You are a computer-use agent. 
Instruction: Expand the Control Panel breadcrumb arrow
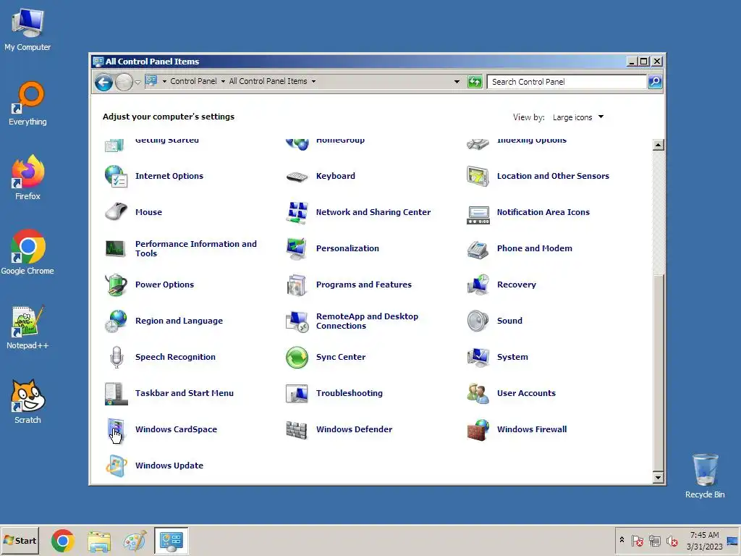223,81
